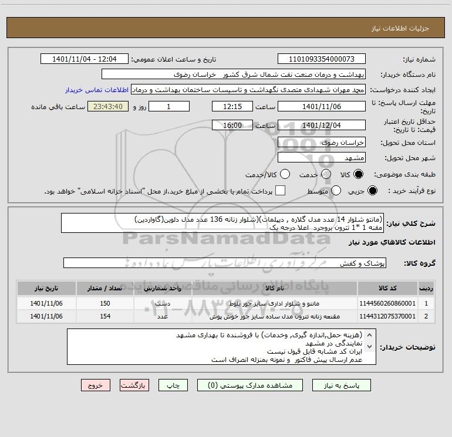
Task: Toggle the Islamic treasury payment checkbox
Action: click(280, 191)
